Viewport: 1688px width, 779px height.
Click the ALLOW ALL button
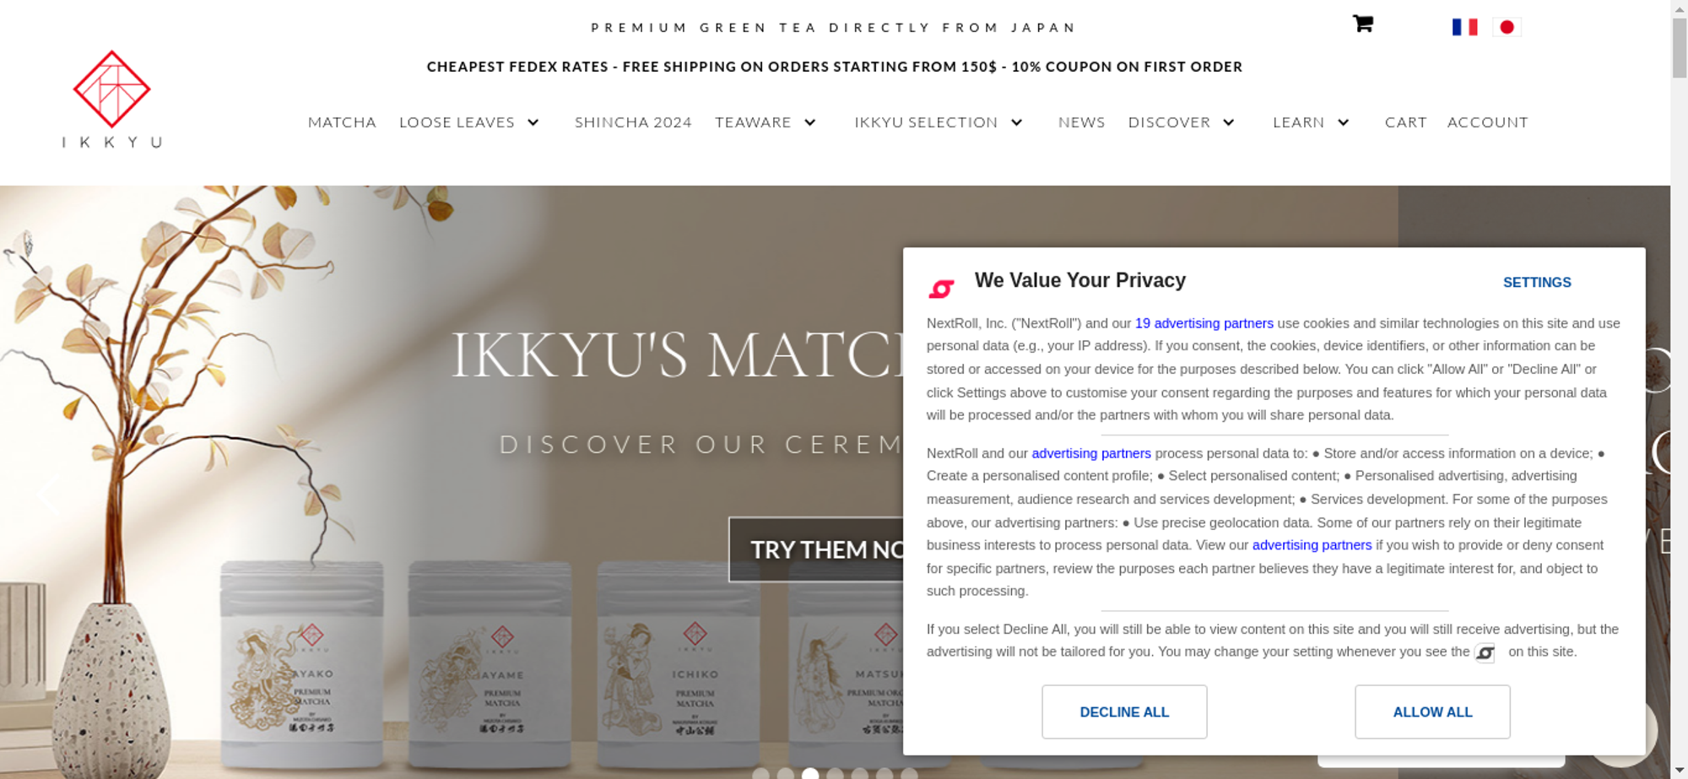[x=1432, y=711]
